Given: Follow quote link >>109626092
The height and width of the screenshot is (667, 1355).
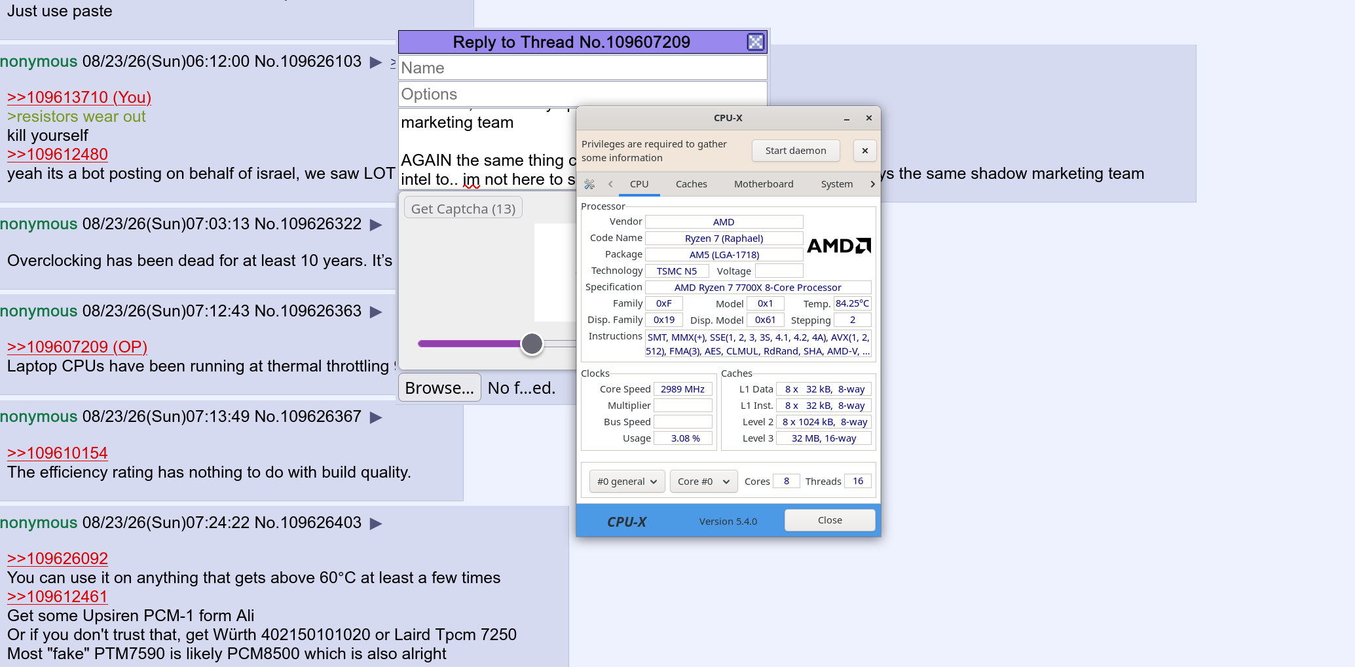Looking at the screenshot, I should tap(58, 559).
